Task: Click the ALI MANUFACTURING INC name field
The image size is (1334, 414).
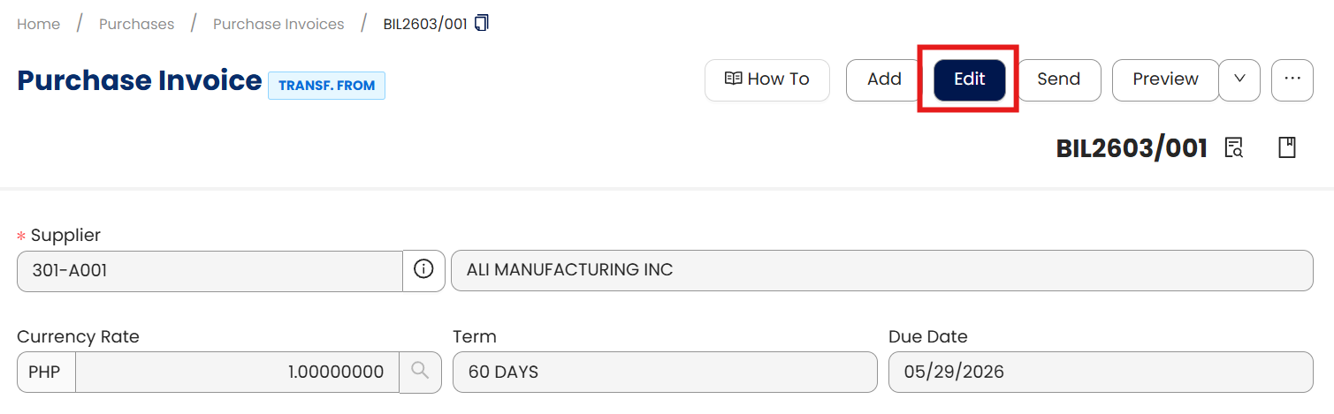Action: coord(881,270)
